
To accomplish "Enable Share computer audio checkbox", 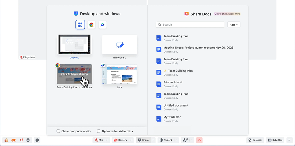I will point(58,131).
